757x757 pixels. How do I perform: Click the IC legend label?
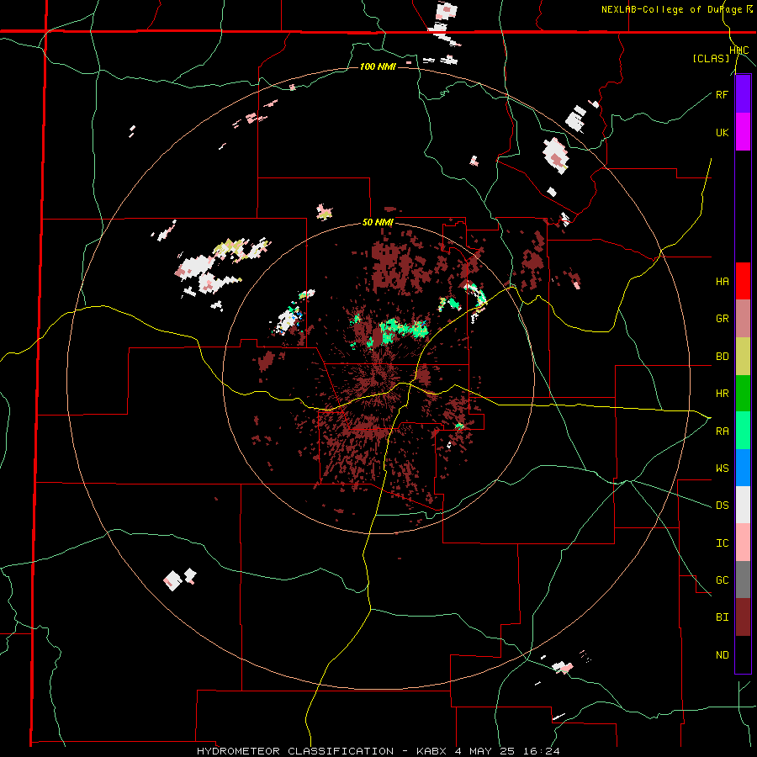[x=722, y=543]
